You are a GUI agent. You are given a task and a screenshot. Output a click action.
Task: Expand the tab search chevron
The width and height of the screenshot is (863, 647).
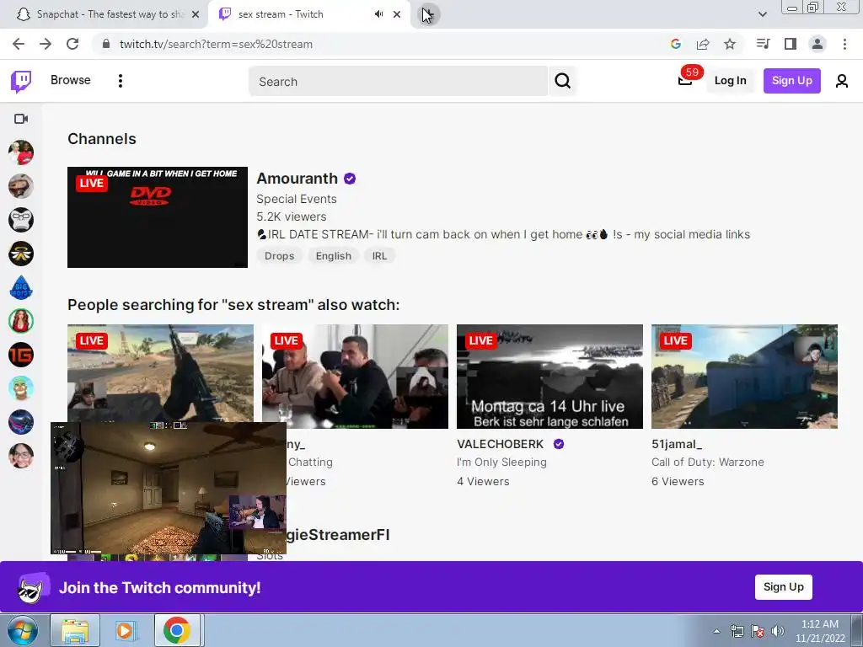point(762,14)
